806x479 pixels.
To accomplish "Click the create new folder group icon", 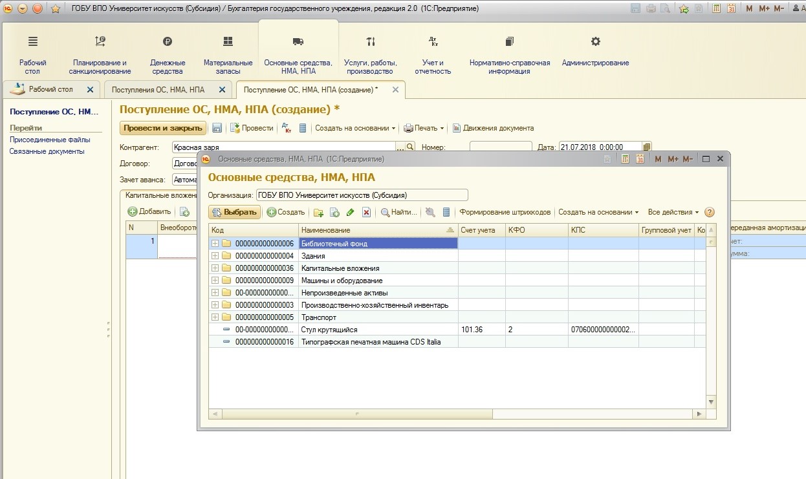I will pyautogui.click(x=318, y=213).
